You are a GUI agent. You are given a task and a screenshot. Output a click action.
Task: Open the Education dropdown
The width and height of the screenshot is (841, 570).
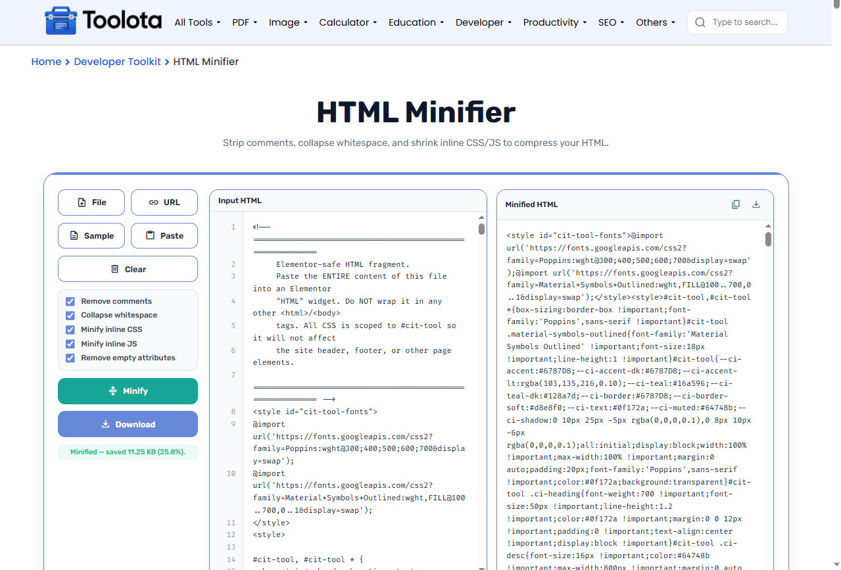pos(416,22)
